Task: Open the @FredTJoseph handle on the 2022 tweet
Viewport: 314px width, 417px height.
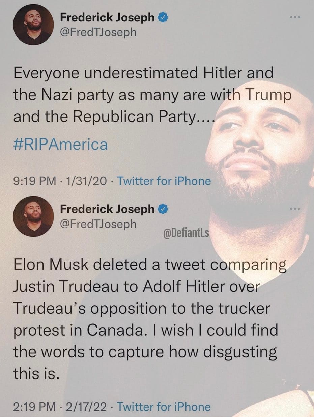Action: pyautogui.click(x=98, y=224)
